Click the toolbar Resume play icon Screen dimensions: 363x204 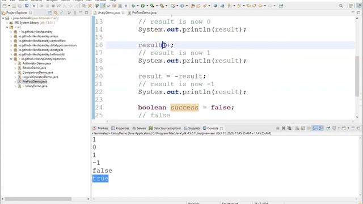click(41, 6)
